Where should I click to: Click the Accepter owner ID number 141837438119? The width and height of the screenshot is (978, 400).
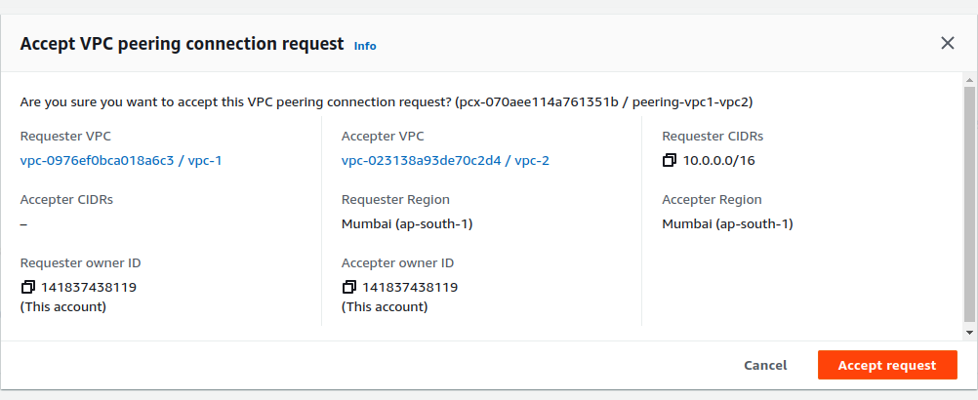pyautogui.click(x=410, y=287)
